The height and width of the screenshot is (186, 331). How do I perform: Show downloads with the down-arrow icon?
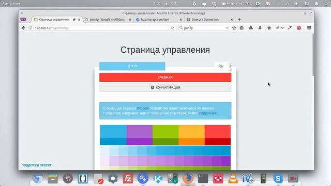click(x=260, y=28)
